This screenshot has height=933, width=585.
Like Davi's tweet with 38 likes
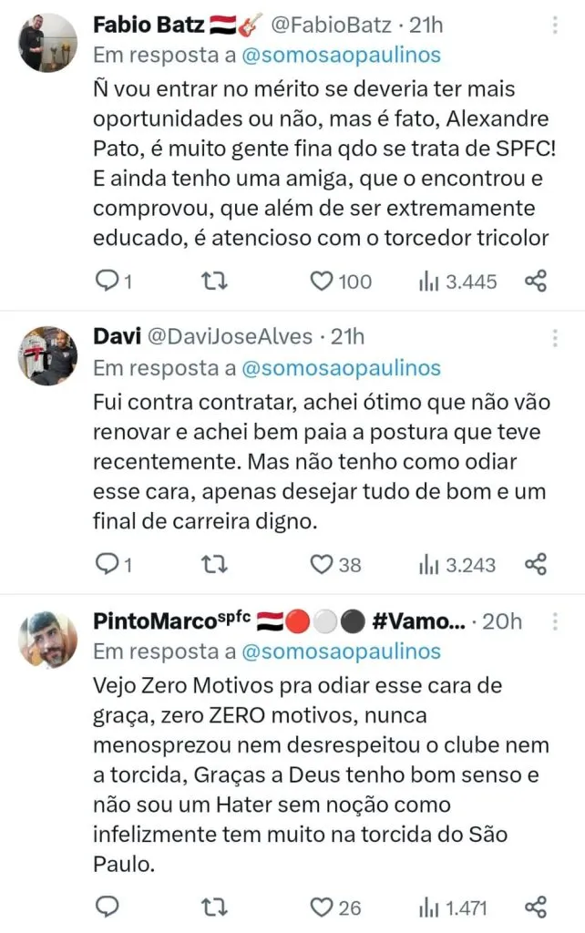coord(321,565)
